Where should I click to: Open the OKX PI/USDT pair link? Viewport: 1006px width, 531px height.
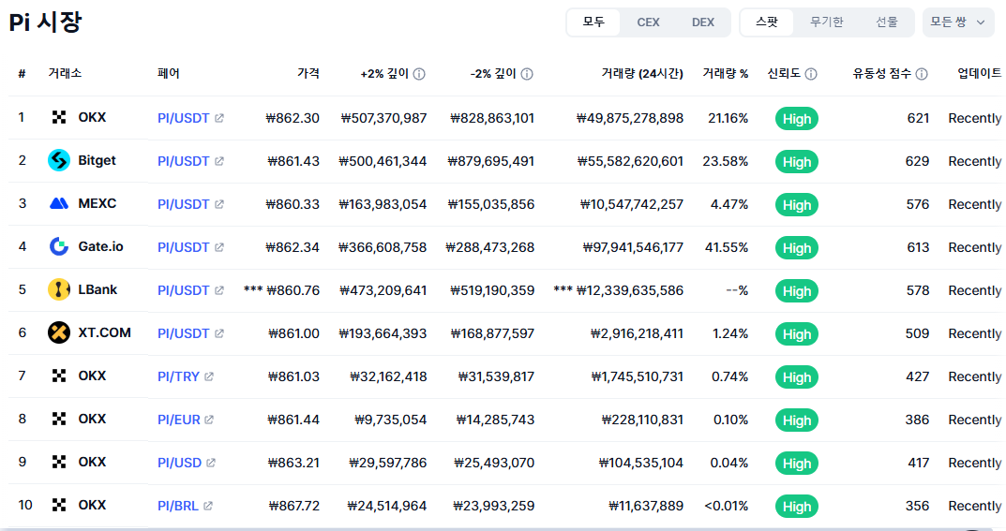coord(184,118)
